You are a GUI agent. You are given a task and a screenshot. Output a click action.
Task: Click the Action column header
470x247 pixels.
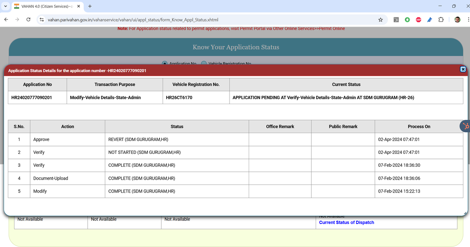tap(67, 126)
